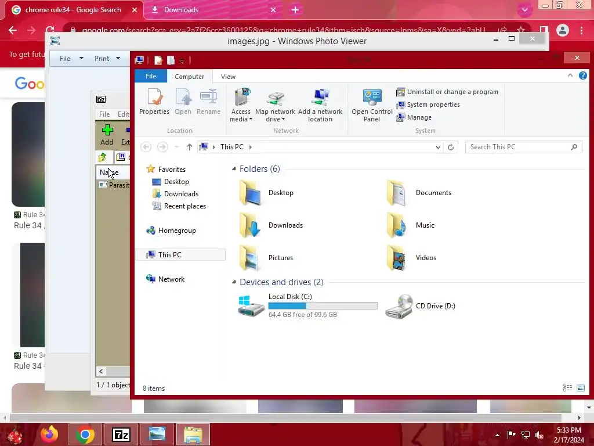Select the Music folder icon
This screenshot has height=446, width=594.
click(397, 225)
